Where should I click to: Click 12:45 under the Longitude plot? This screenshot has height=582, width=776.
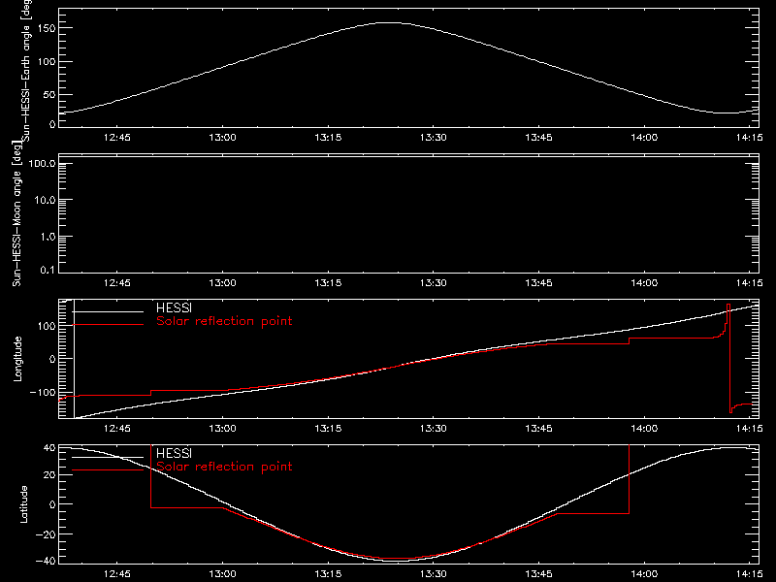pyautogui.click(x=117, y=429)
